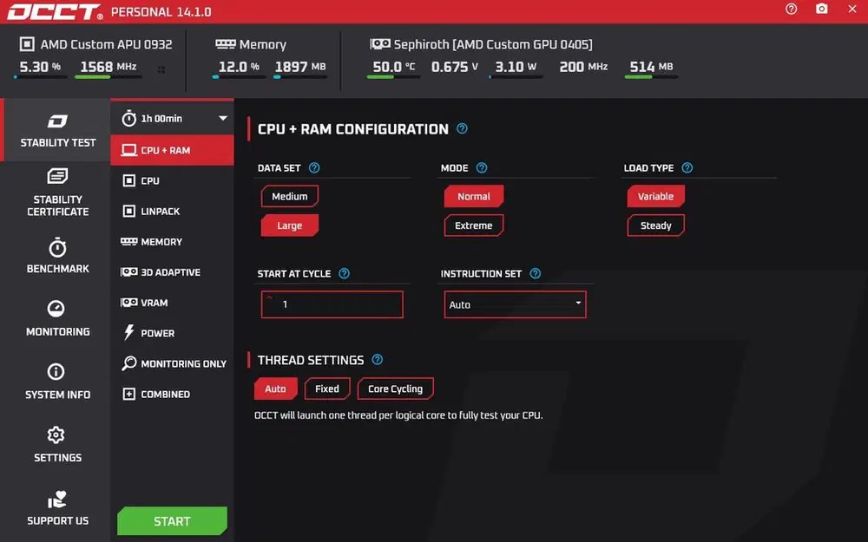Set load type to Variable
Viewport: 868px width, 542px height.
(655, 196)
